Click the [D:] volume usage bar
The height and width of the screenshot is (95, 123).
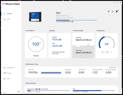pyautogui.click(x=94, y=91)
